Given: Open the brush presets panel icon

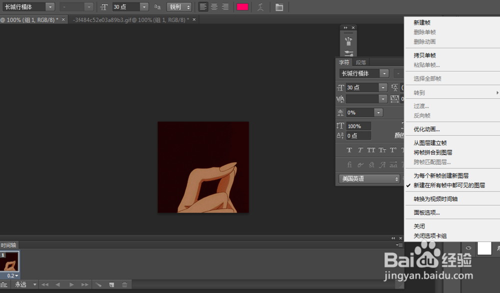Looking at the screenshot, I should point(348,41).
